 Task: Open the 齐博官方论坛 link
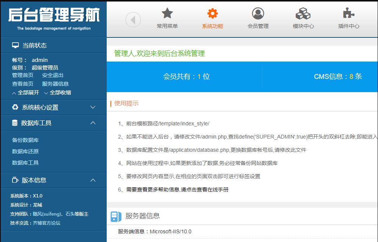47,223
